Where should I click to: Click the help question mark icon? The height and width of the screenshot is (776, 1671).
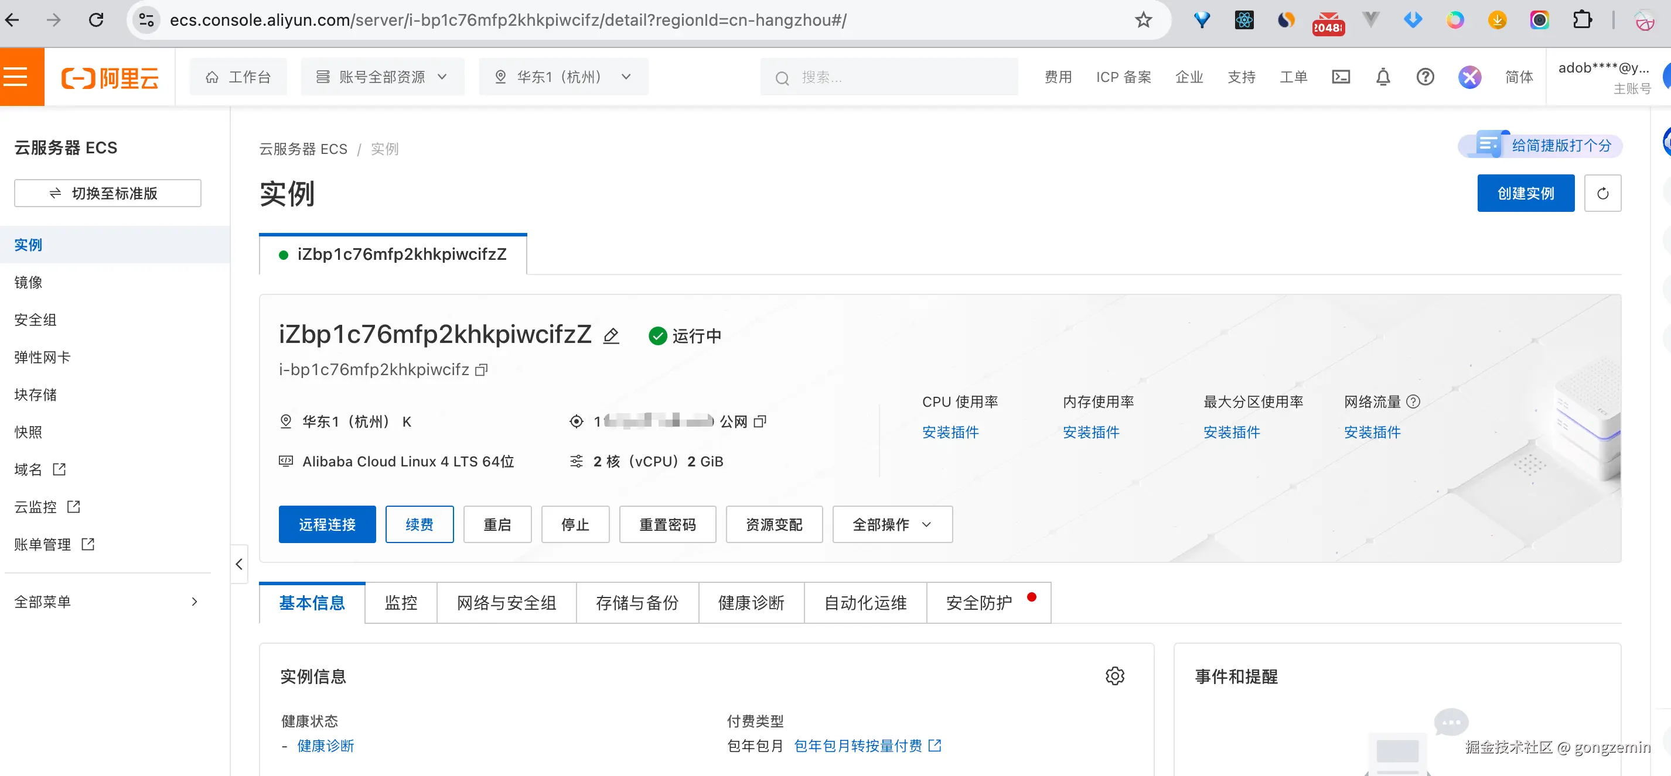click(1424, 77)
